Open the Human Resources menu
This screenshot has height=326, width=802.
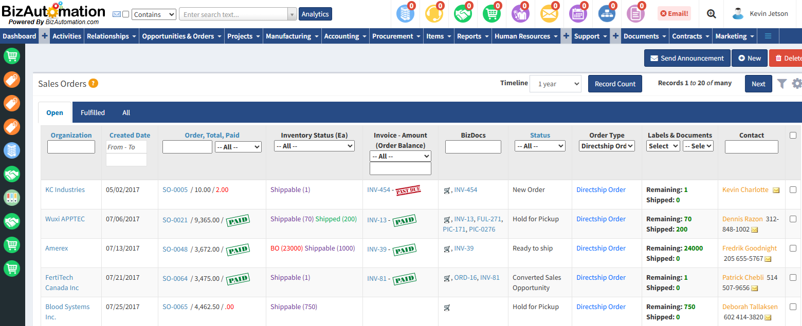(526, 36)
